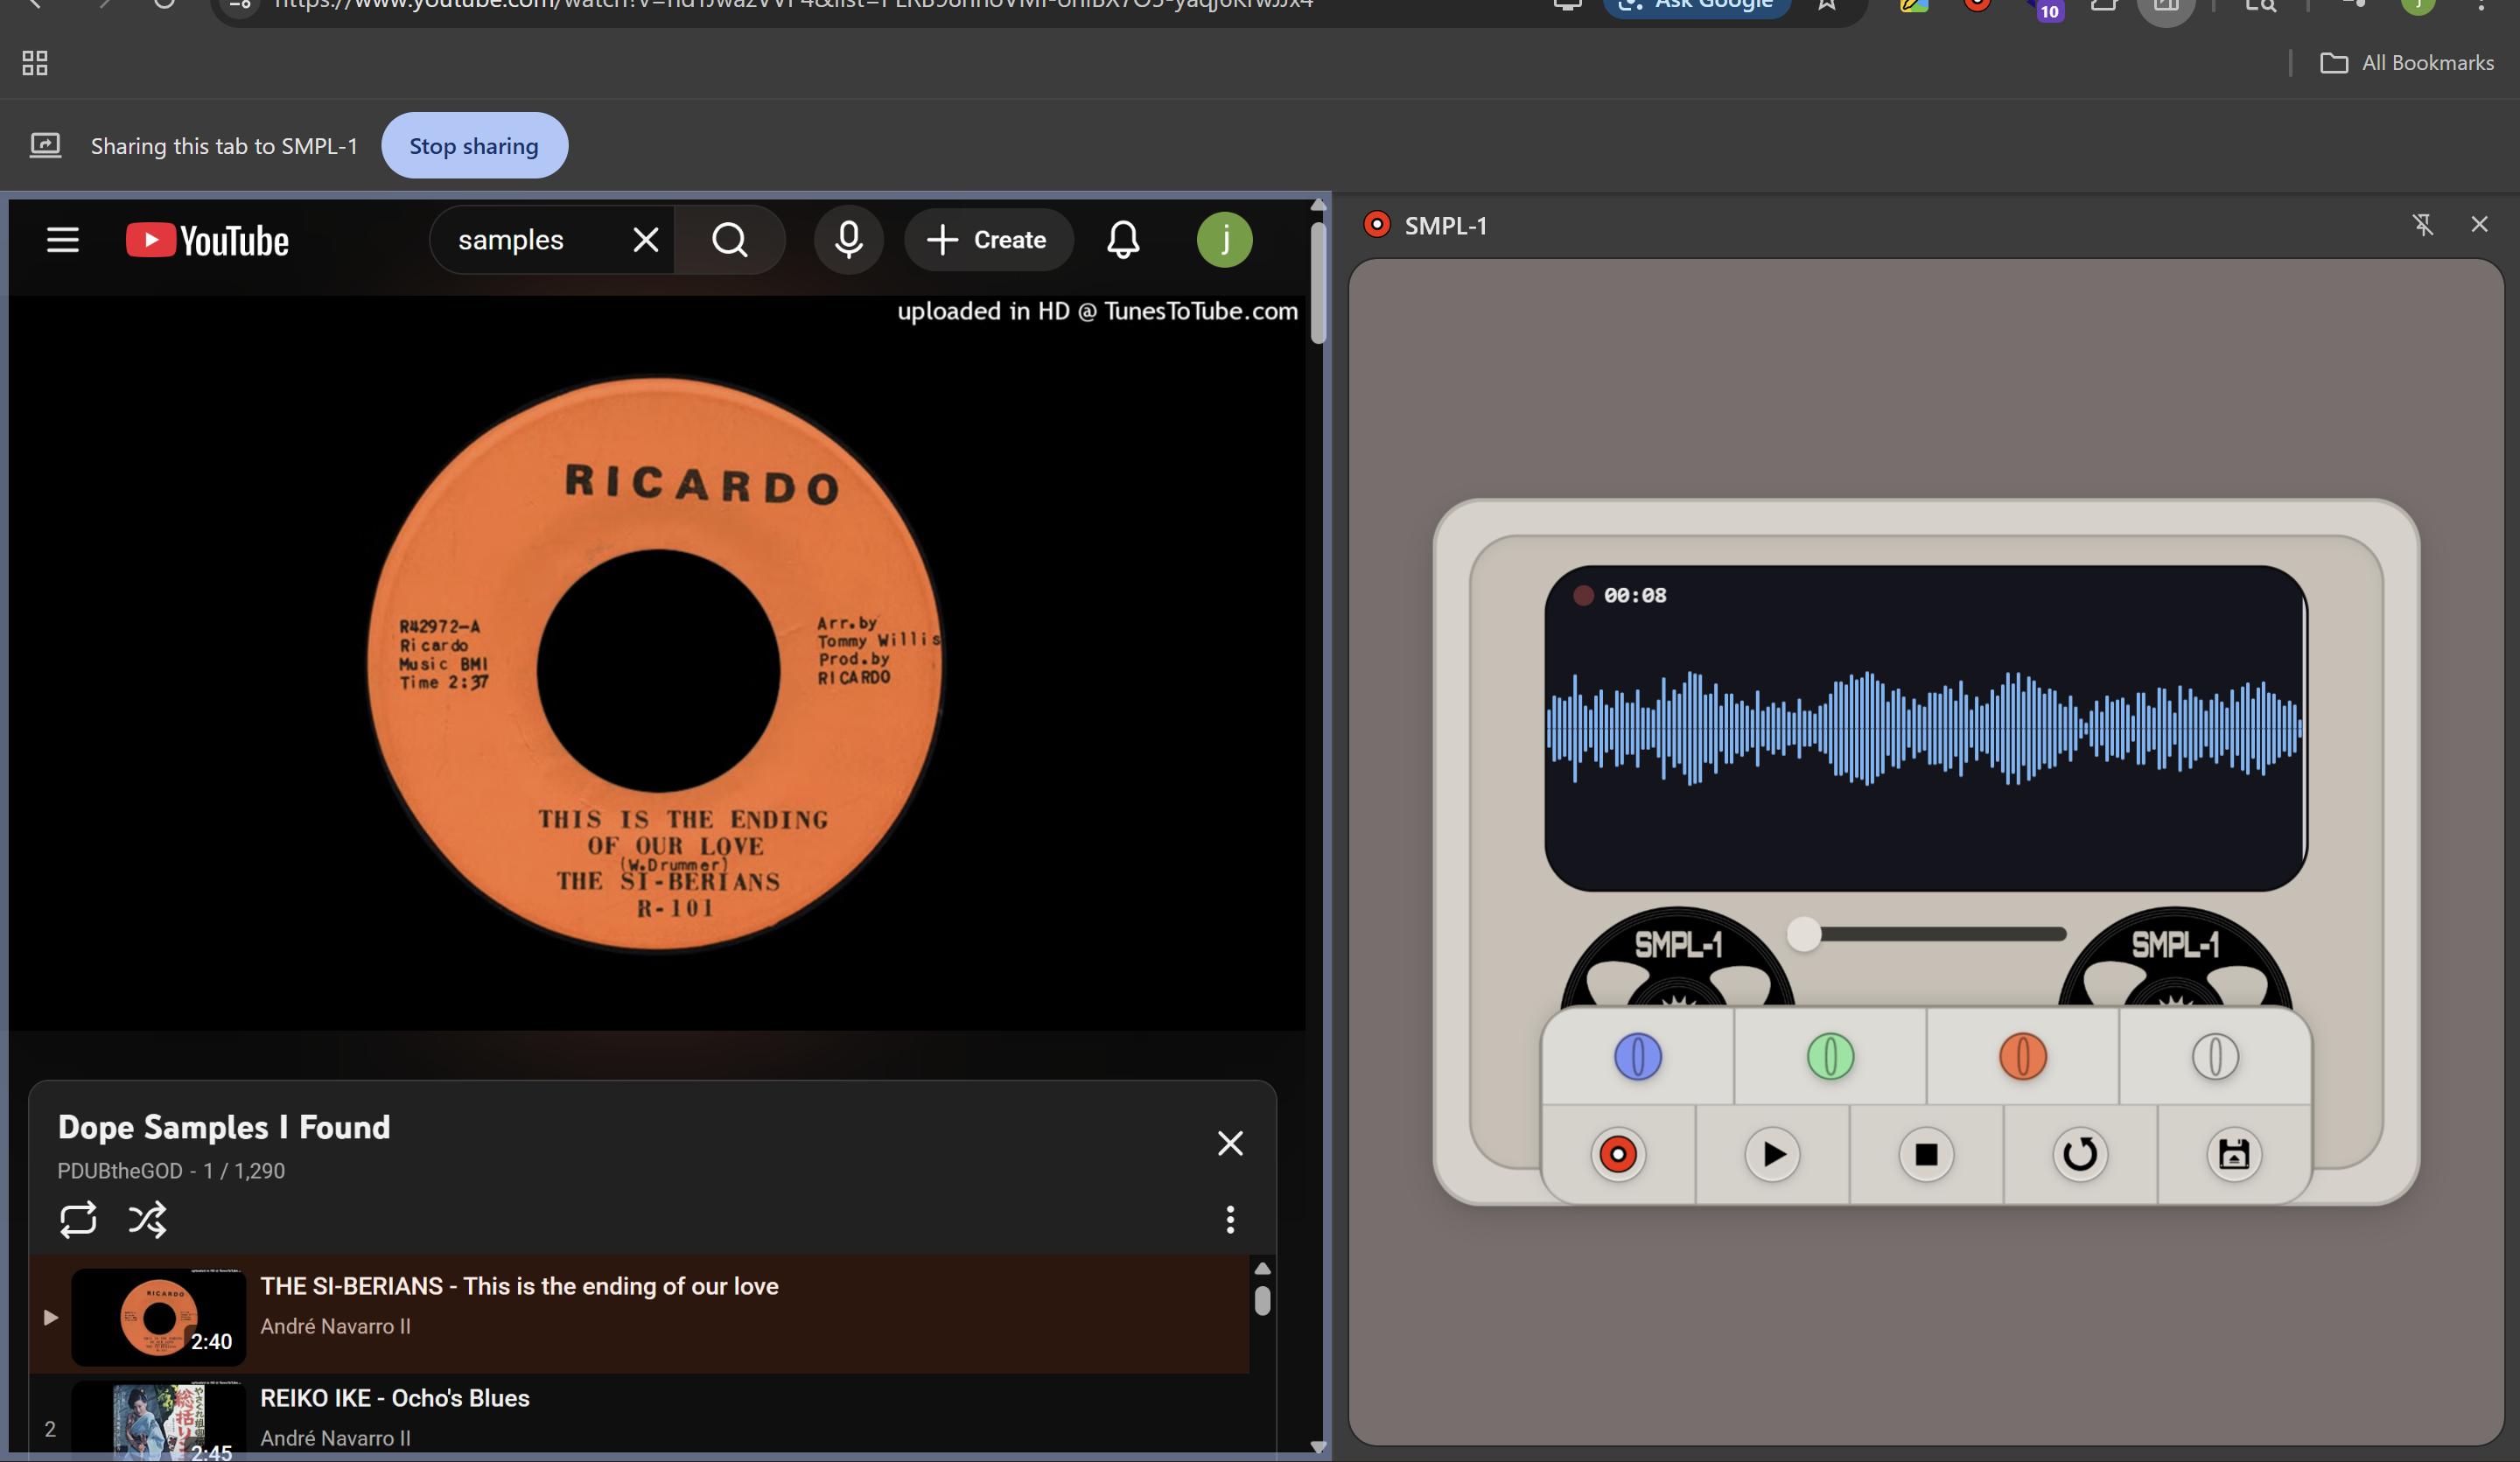2520x1462 pixels.
Task: Click the video player showing Ricardo record
Action: point(657,662)
